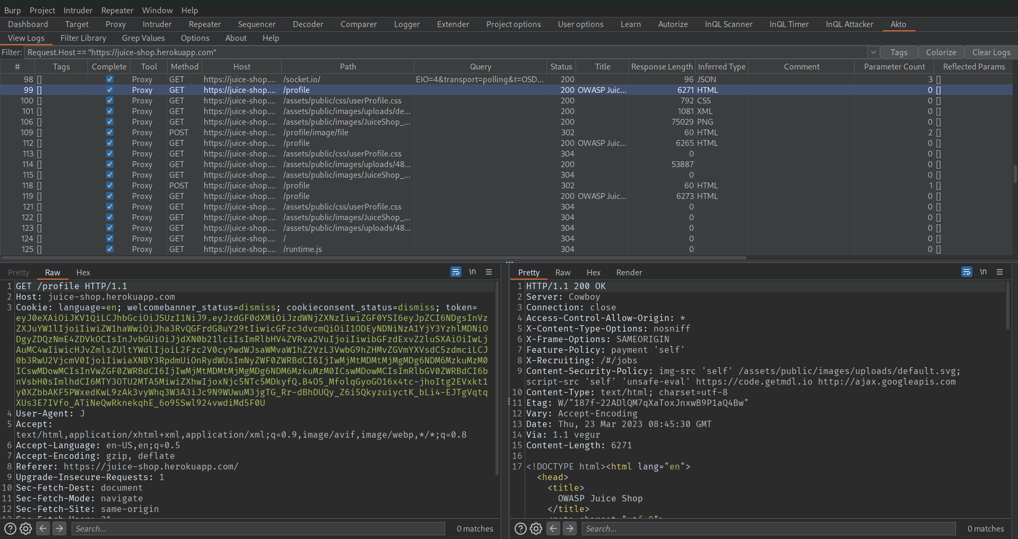The image size is (1018, 539).
Task: Toggle word wrap icon in response panel
Action: pos(967,272)
